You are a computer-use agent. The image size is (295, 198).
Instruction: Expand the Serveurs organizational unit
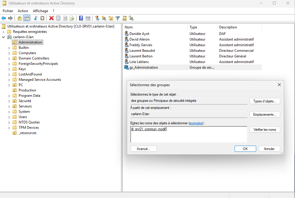[x=9, y=106]
